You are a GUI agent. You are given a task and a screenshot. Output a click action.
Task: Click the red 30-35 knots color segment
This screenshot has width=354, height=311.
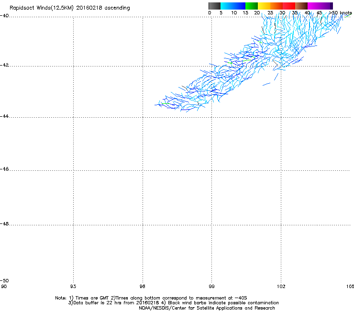coord(289,6)
